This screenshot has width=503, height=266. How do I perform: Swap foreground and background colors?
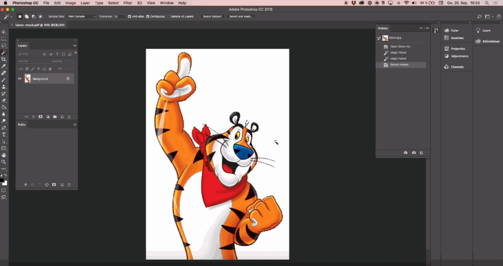pyautogui.click(x=5, y=175)
